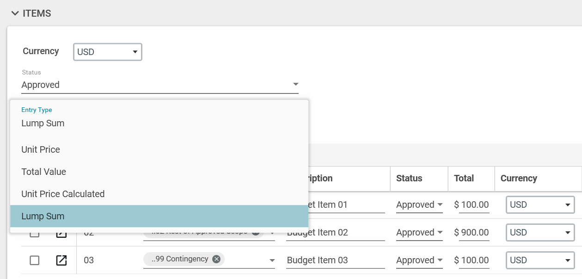The image size is (582, 279).
Task: Pick Unit Price Calculated from the list
Action: 63,194
